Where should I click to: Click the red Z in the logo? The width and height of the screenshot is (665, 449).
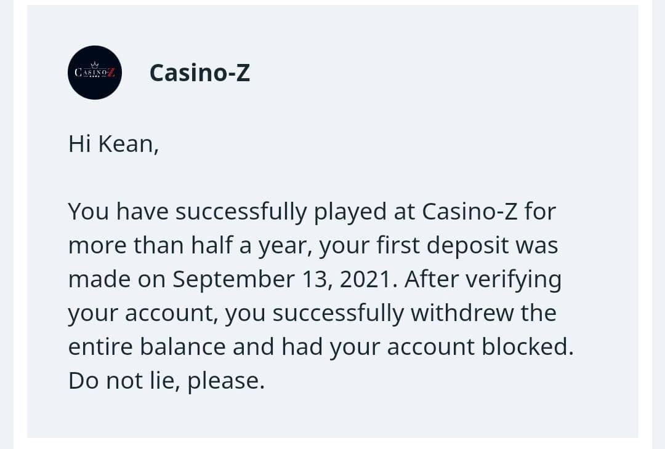111,73
